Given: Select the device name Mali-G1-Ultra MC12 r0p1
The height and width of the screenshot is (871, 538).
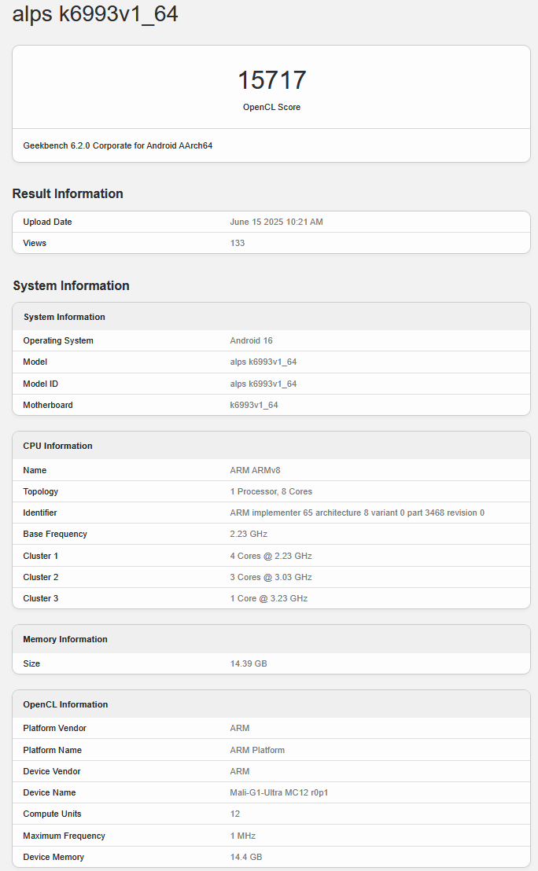Looking at the screenshot, I should (x=278, y=792).
